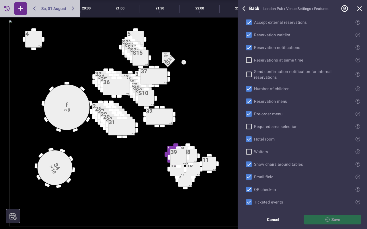Viewport: 367px width, 229px height.
Task: Click the 21:30 timeline marker
Action: point(160,8)
